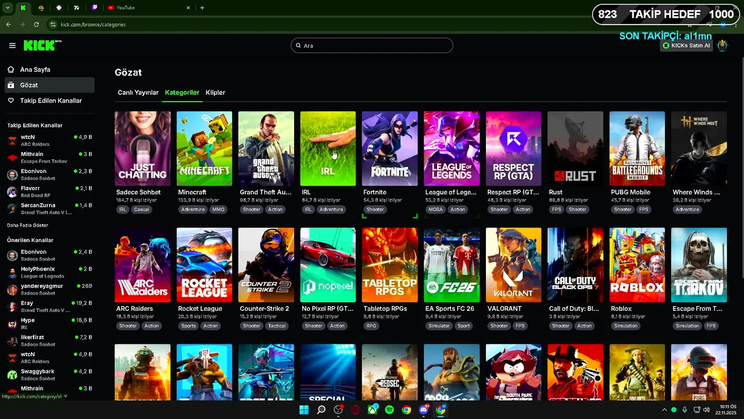
Task: Open No Pixel RP category thumbnail
Action: tap(328, 265)
